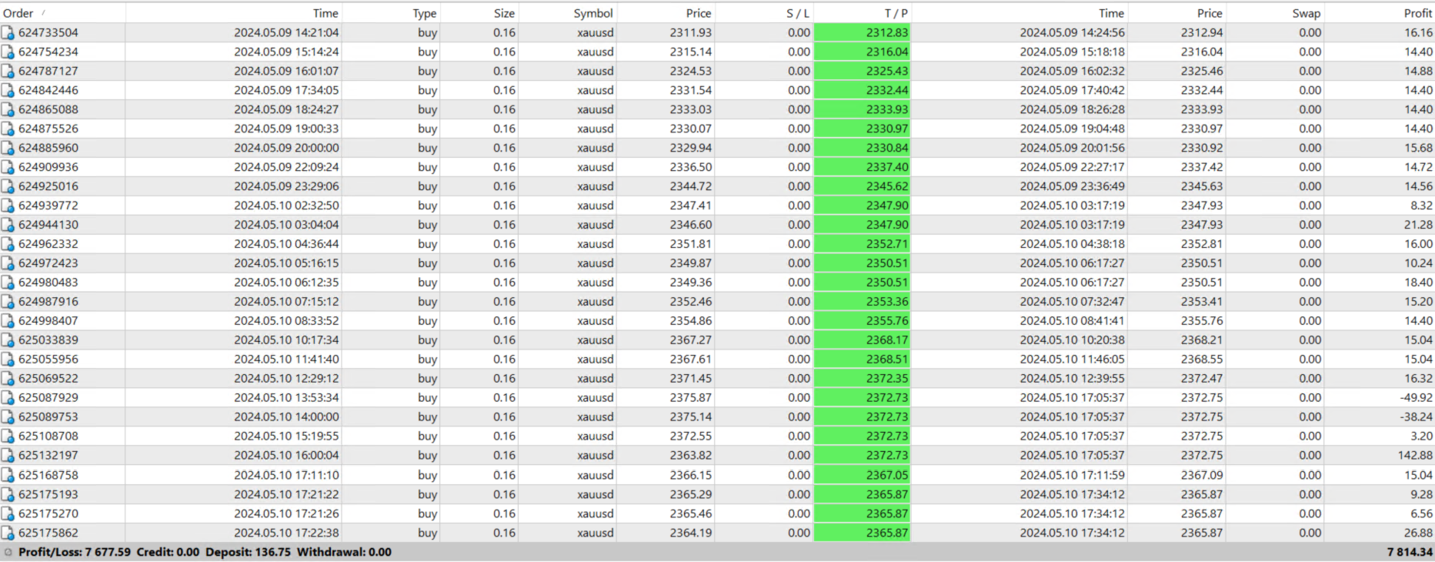
Task: Select order number 625175193
Action: (x=48, y=494)
